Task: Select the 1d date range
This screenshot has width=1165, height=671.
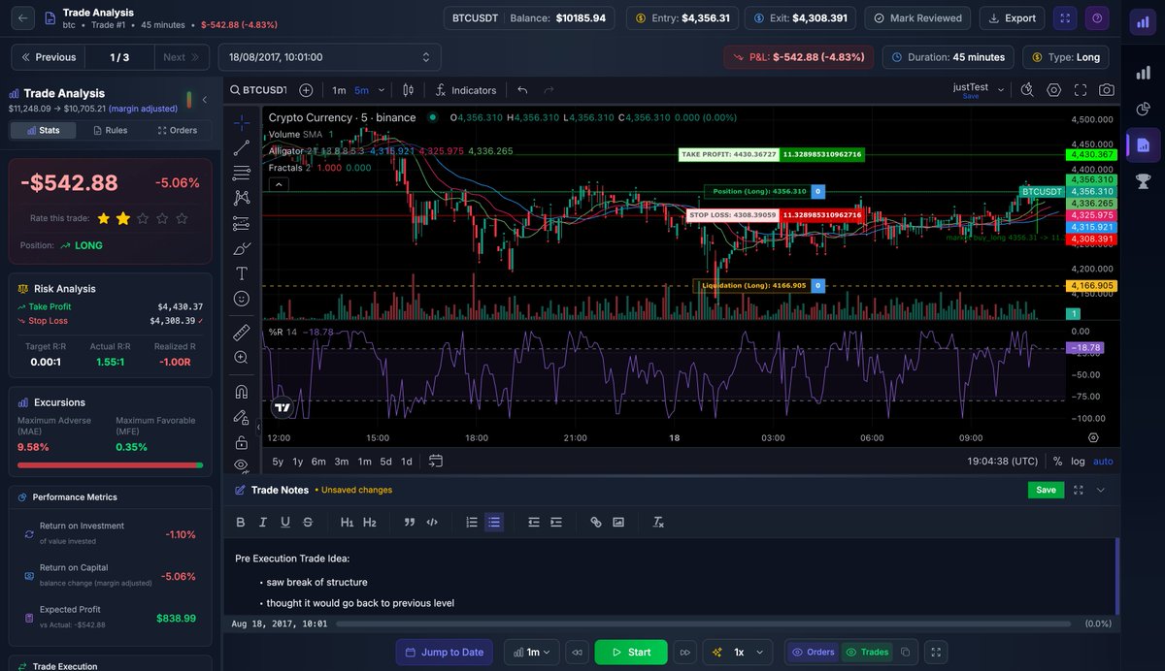Action: pos(407,462)
